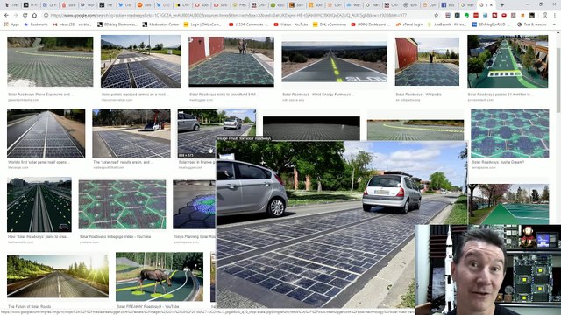The height and width of the screenshot is (315, 561).
Task: Open the Videos - YouTube bookmark
Action: pos(290,24)
